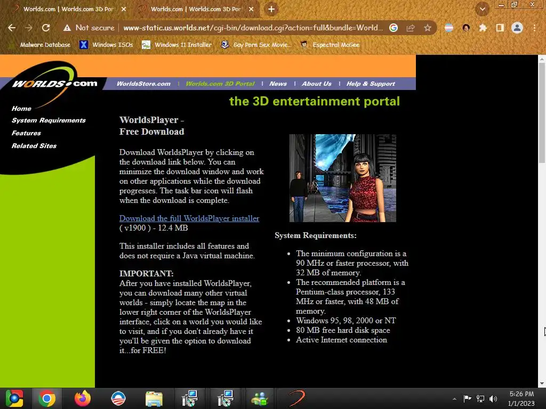Close the second Worlds.com tab
This screenshot has width=546, height=409.
coord(251,10)
